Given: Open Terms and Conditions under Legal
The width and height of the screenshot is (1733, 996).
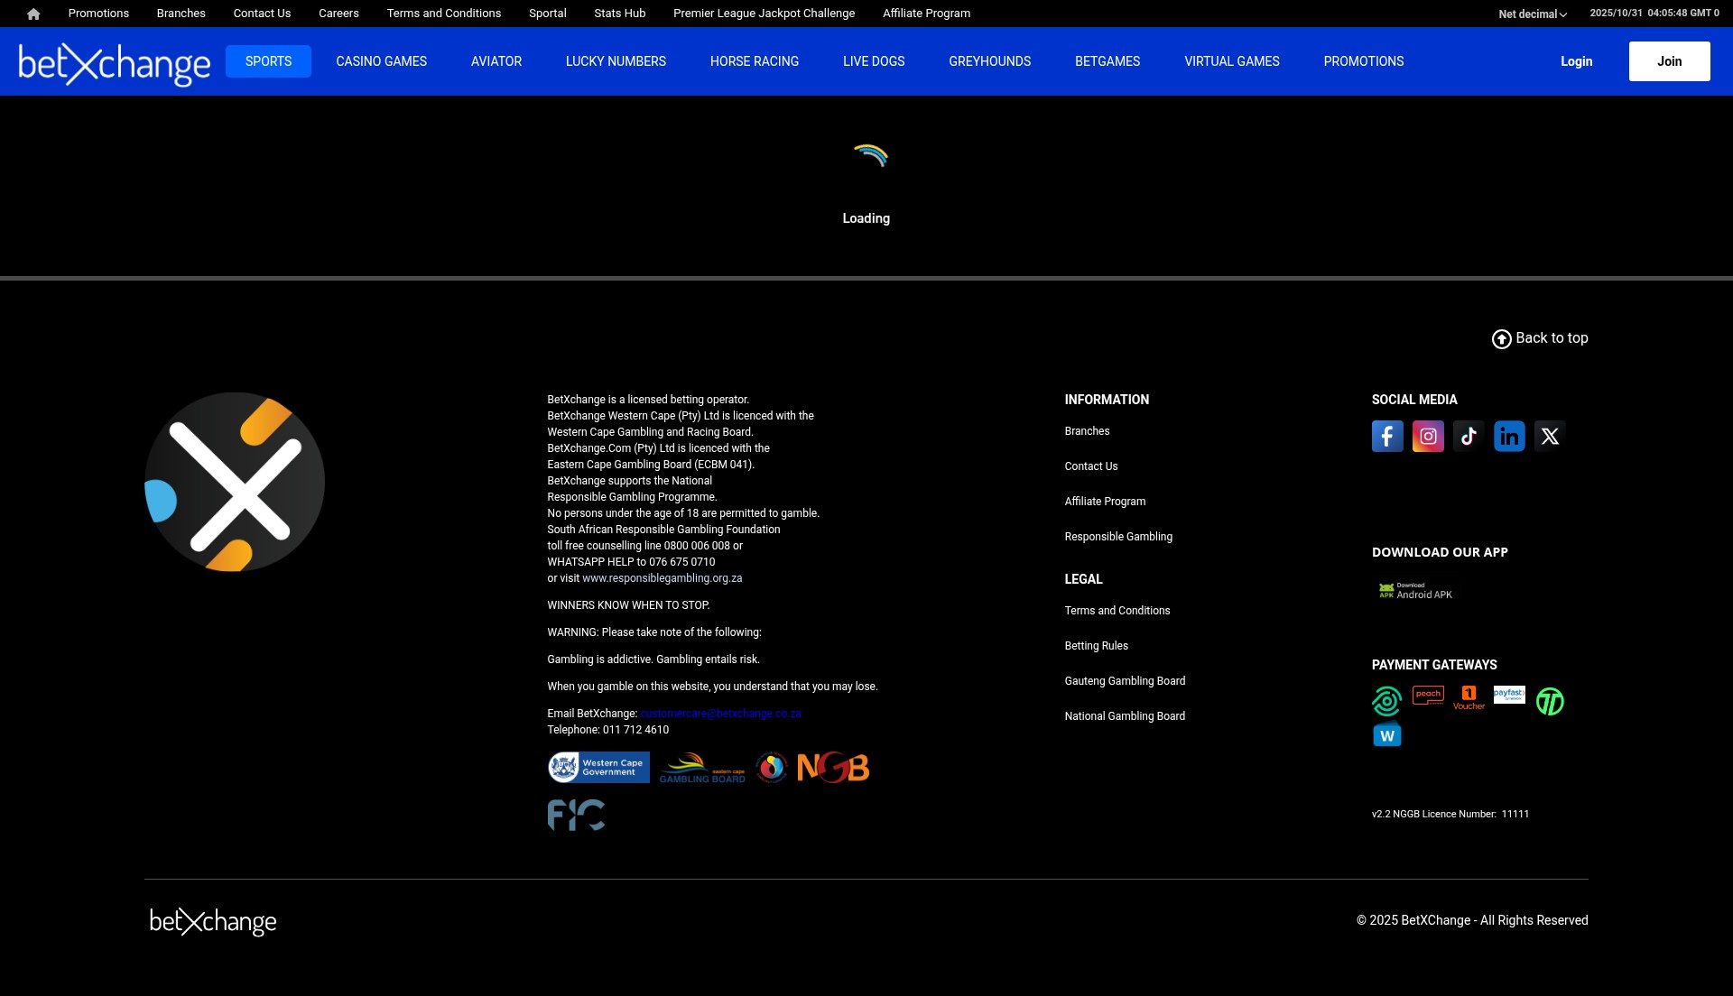Looking at the screenshot, I should coord(1117,611).
